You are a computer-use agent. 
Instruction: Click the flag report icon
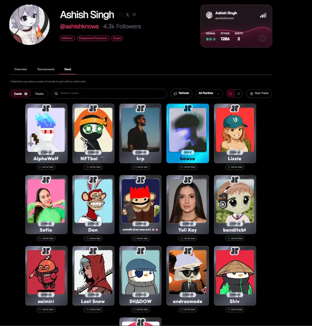134,15
